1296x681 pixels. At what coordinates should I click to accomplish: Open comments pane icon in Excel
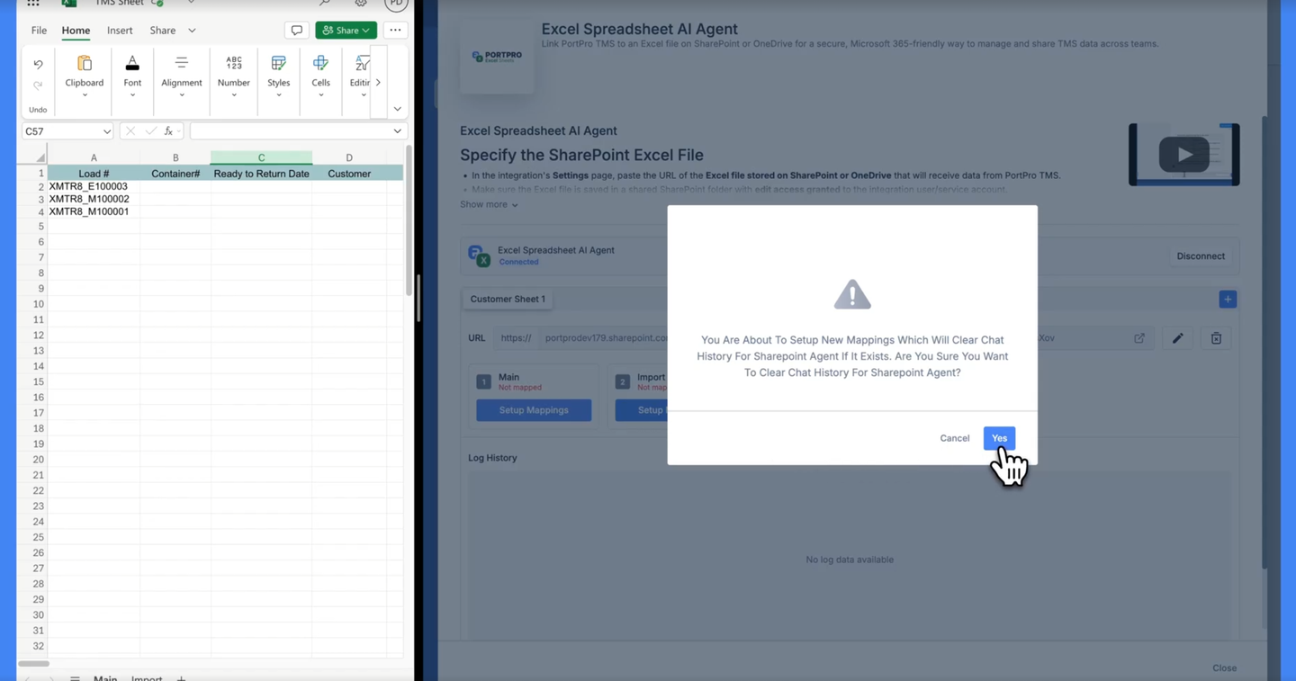point(296,31)
